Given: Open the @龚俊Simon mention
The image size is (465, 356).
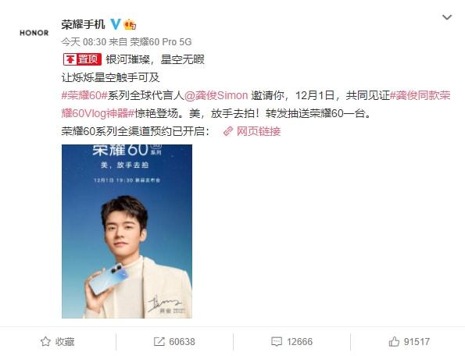Looking at the screenshot, I should 216,95.
